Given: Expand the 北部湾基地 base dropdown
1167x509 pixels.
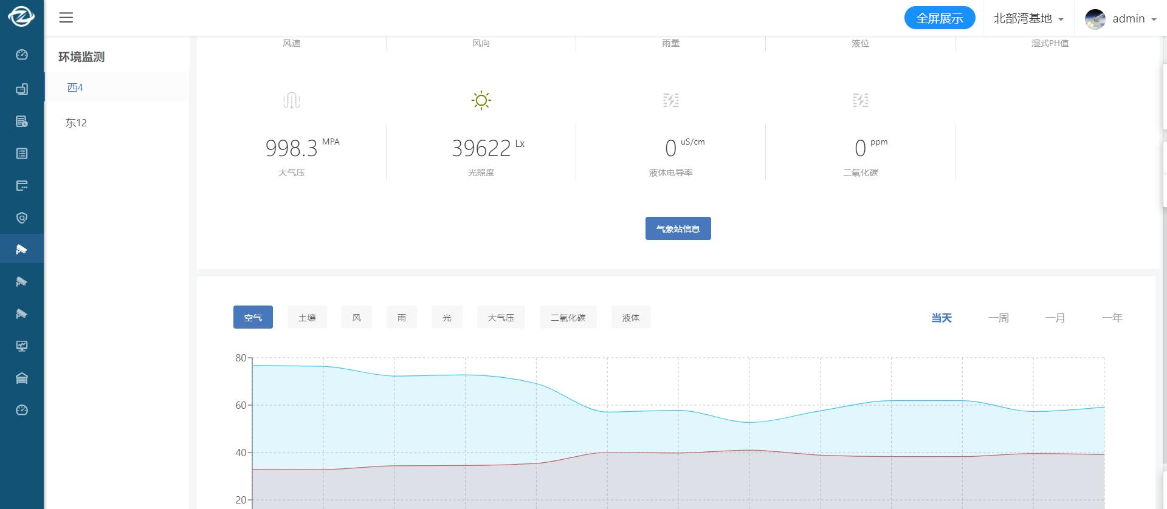Looking at the screenshot, I should pyautogui.click(x=1028, y=19).
